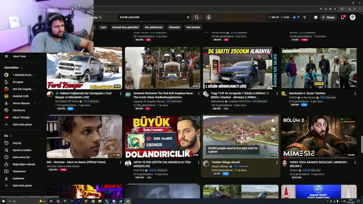Open the Ford Ranger snow thumbnail
This screenshot has width=363, height=204.
point(85,68)
